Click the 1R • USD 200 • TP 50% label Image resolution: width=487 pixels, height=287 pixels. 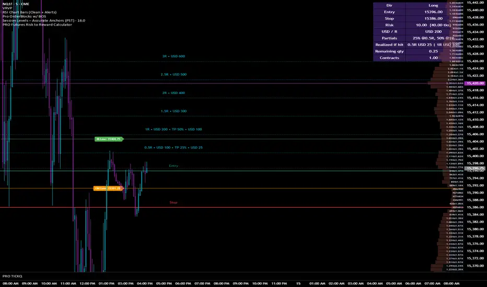click(x=173, y=129)
